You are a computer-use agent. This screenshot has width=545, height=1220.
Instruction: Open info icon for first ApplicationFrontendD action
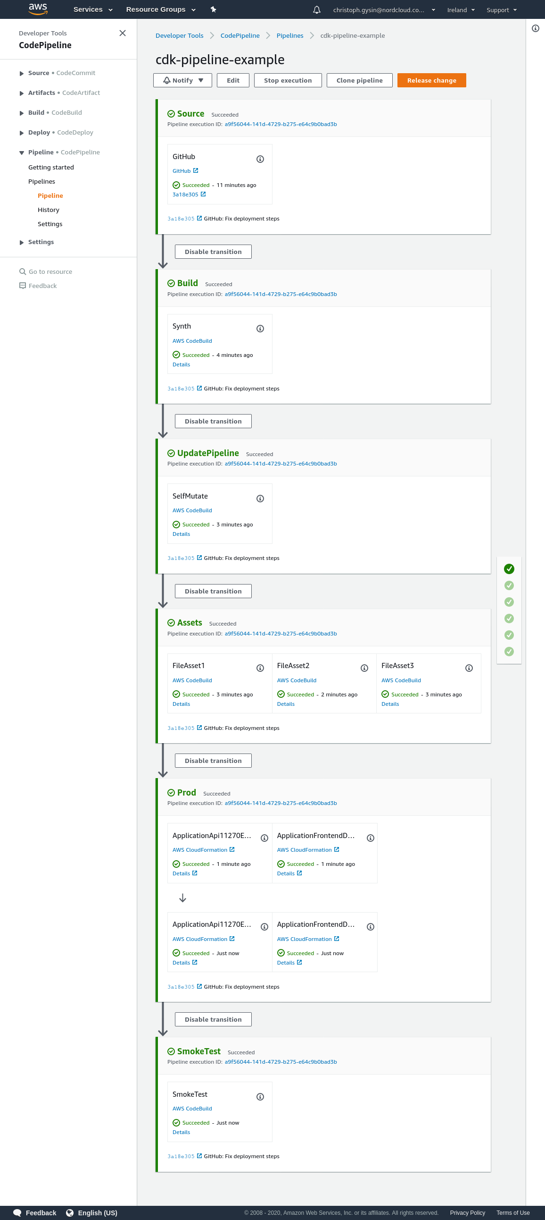click(371, 838)
